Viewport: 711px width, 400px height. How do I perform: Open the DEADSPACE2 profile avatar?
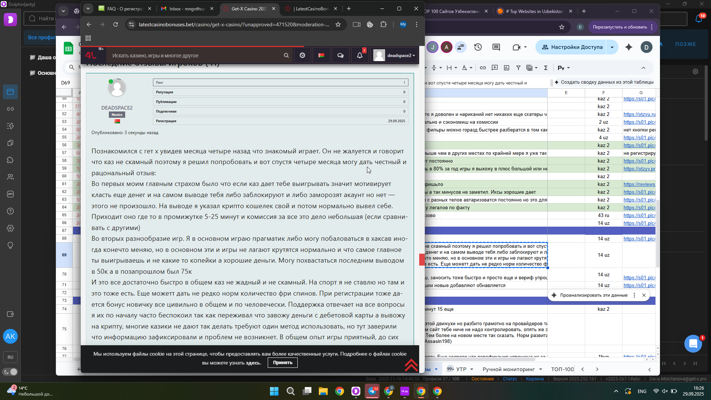[x=117, y=88]
